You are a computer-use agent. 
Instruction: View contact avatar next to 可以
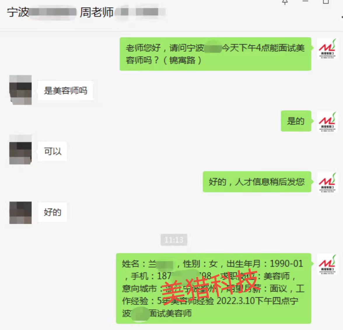[20, 150]
